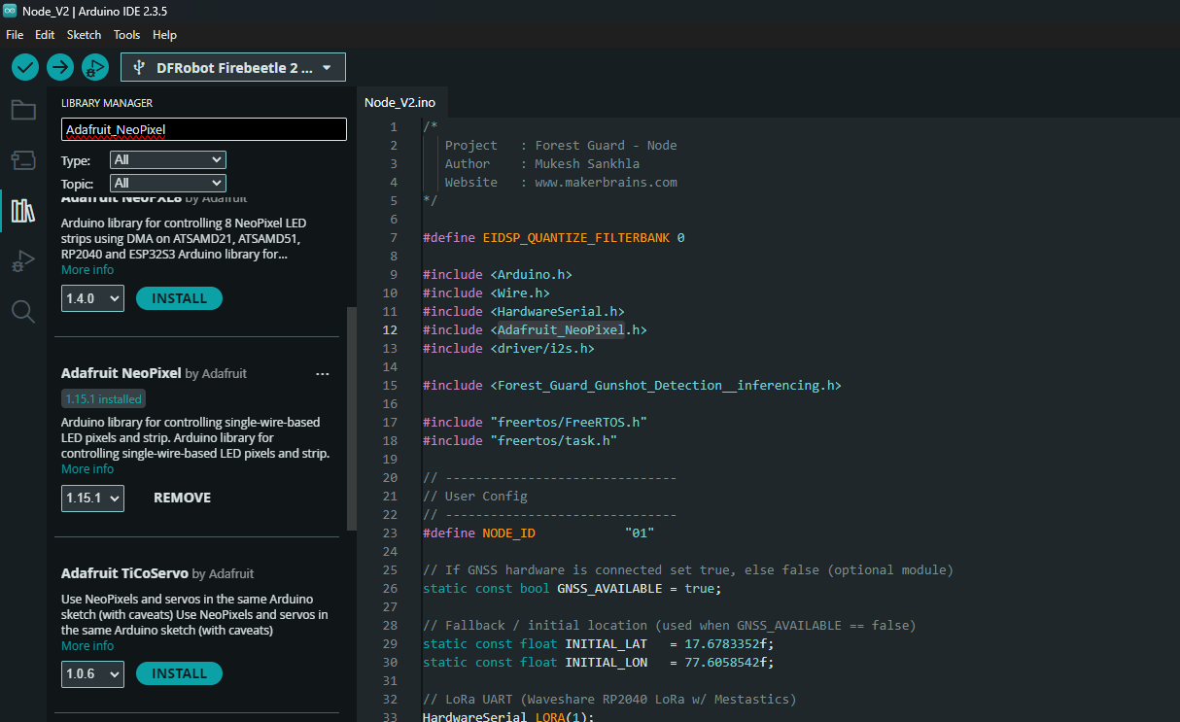1180x722 pixels.
Task: Install the Adafruit TiCoServo library
Action: pyautogui.click(x=179, y=673)
